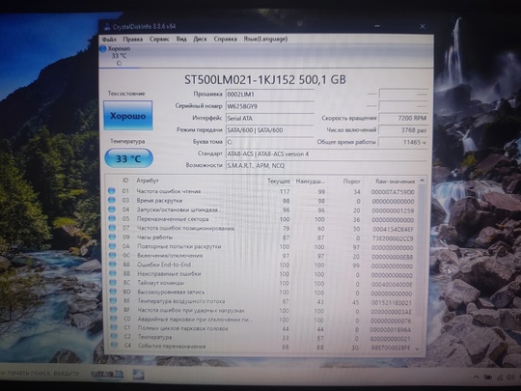Click the power-on count 3768 field

tap(403, 130)
